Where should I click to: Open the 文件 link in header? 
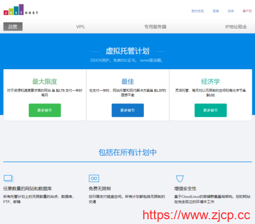click(231, 11)
